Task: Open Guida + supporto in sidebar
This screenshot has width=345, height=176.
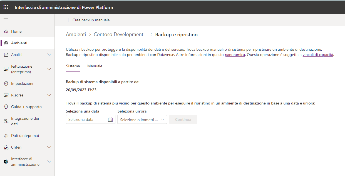Action: pos(27,107)
